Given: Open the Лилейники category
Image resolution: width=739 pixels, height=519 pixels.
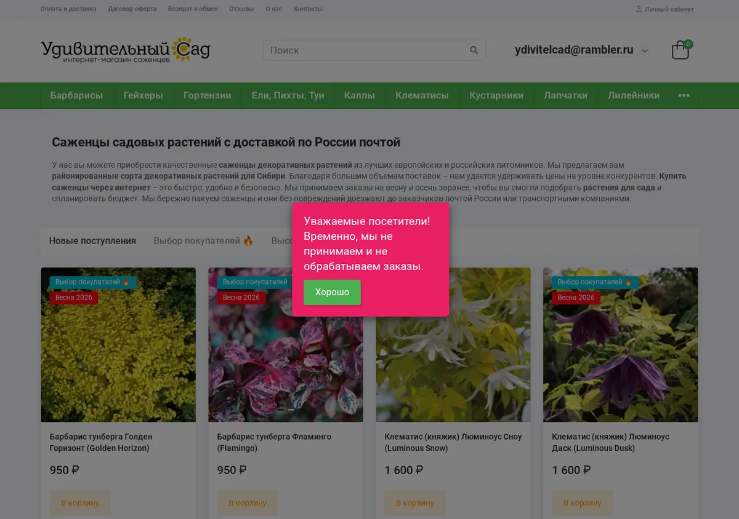Looking at the screenshot, I should click(634, 95).
